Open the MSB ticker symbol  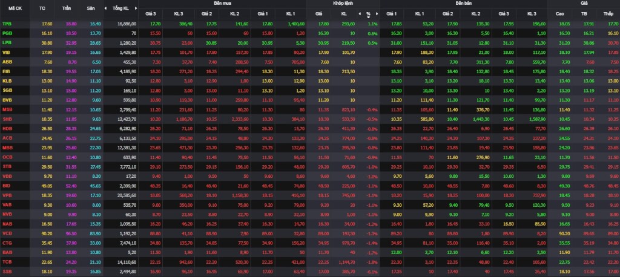click(x=7, y=109)
